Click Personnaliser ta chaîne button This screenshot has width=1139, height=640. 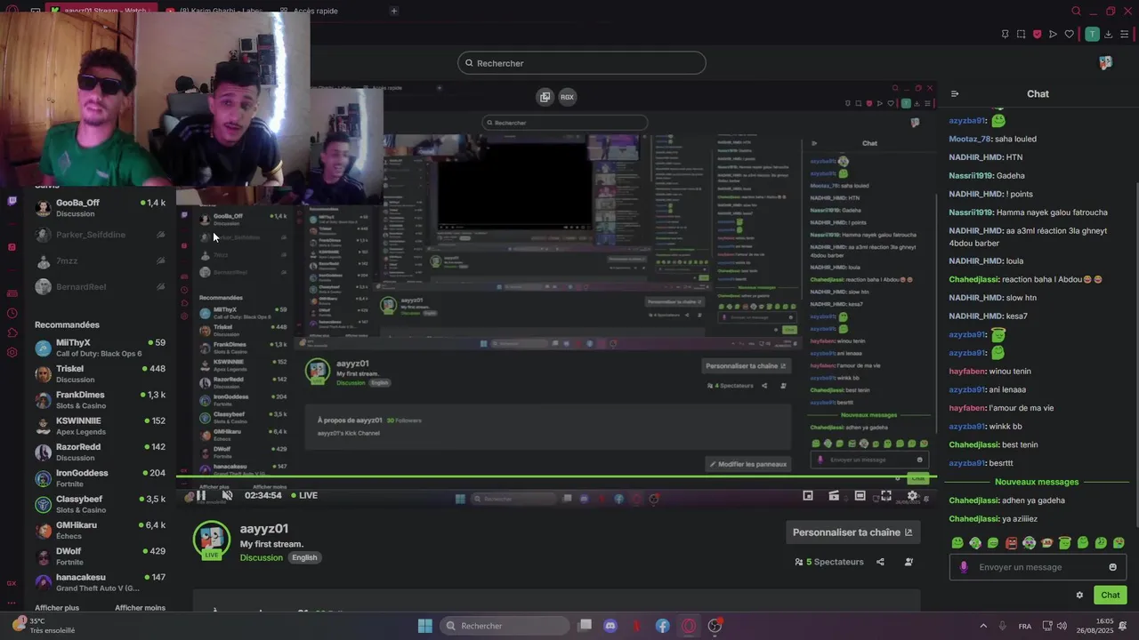[x=852, y=532]
